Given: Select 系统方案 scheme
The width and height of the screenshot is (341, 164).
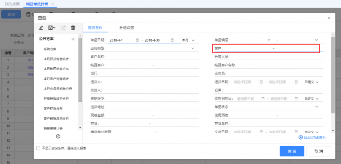Looking at the screenshot, I should (x=50, y=49).
